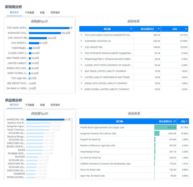Click the Nanjing Bioagr... chart label
This screenshot has width=193, height=187.
click(16, 136)
